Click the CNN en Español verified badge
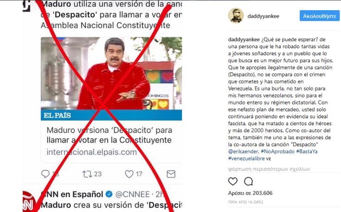This screenshot has width=341, height=212. point(109,194)
